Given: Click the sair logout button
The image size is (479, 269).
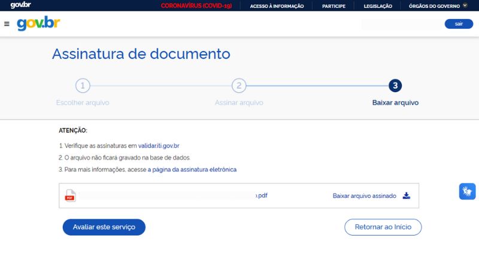Looking at the screenshot, I should (459, 24).
